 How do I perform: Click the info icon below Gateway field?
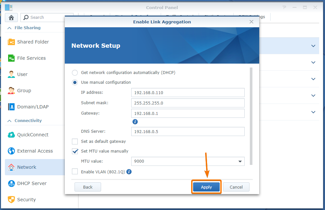[x=135, y=122]
